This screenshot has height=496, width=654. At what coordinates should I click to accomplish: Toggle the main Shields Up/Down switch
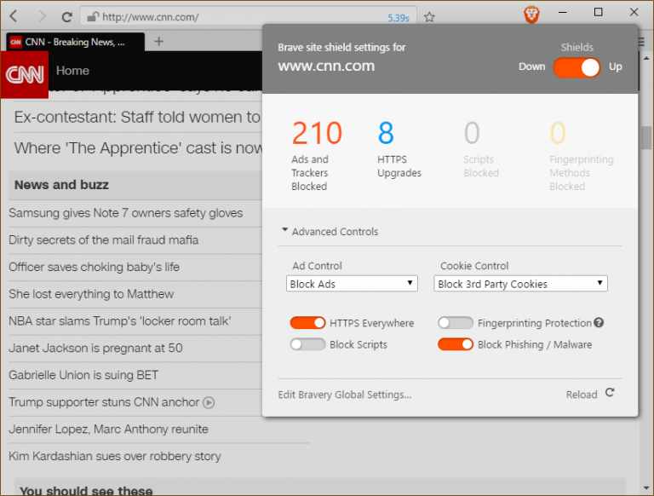[x=577, y=67]
